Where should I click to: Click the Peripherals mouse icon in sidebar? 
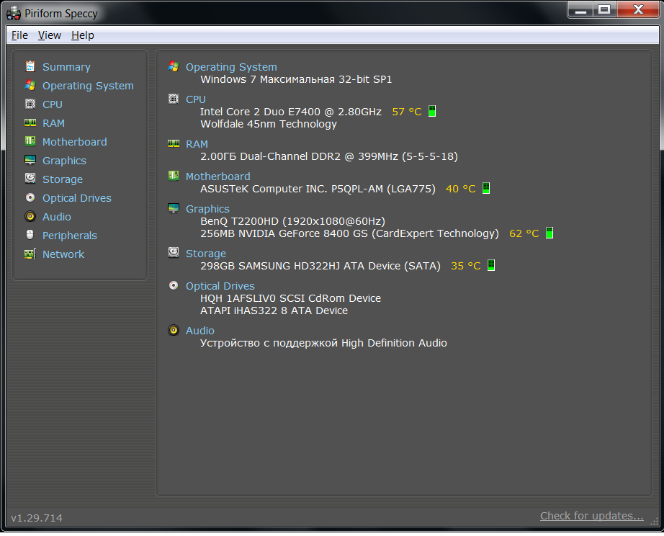(30, 235)
